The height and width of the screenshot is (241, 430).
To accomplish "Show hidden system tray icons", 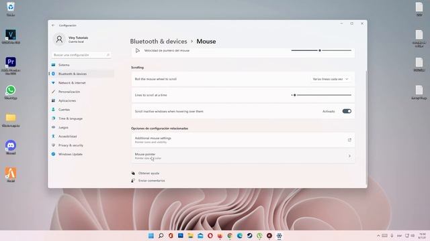I will pos(378,236).
